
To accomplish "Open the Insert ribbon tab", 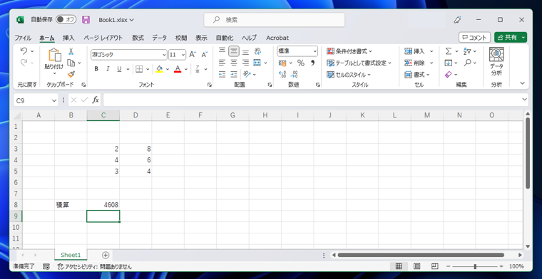I will [68, 38].
